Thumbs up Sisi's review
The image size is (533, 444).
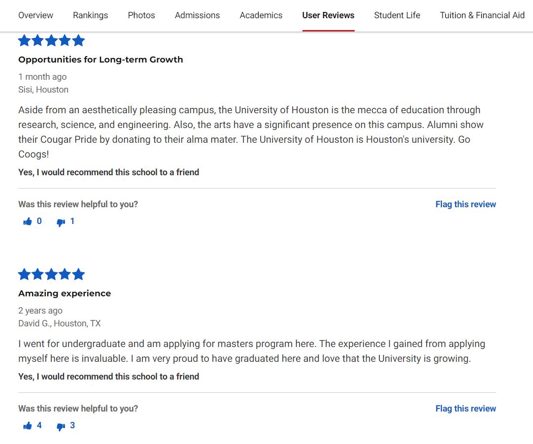28,222
